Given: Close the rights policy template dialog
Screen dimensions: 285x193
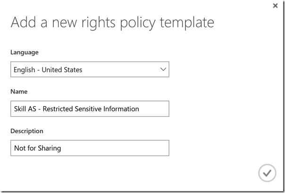Looking at the screenshot, I should coord(275,6).
